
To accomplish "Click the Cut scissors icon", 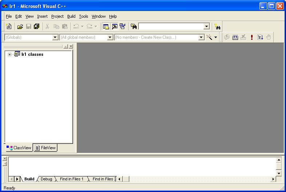I will (47, 26).
